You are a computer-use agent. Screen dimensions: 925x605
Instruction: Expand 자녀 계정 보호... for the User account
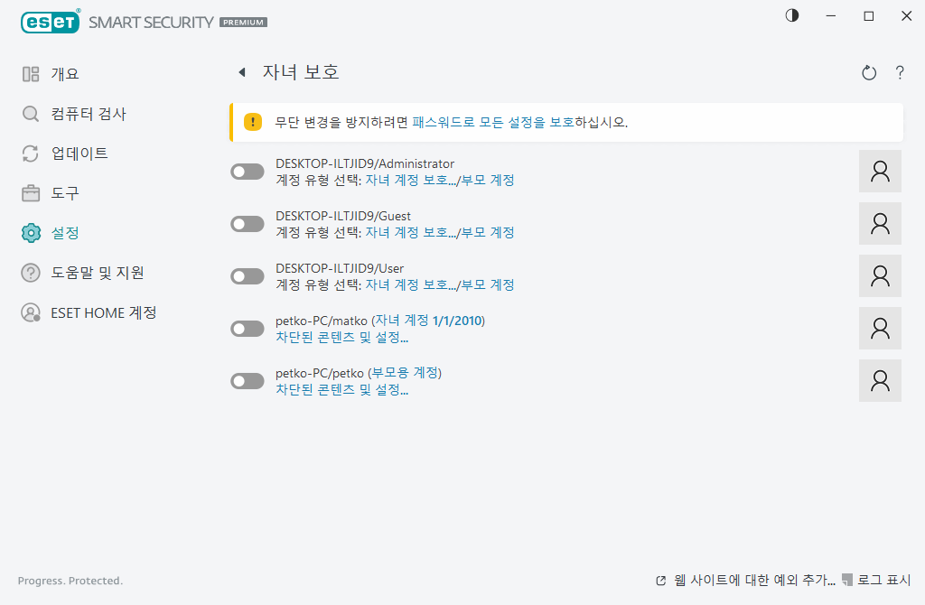pyautogui.click(x=406, y=284)
